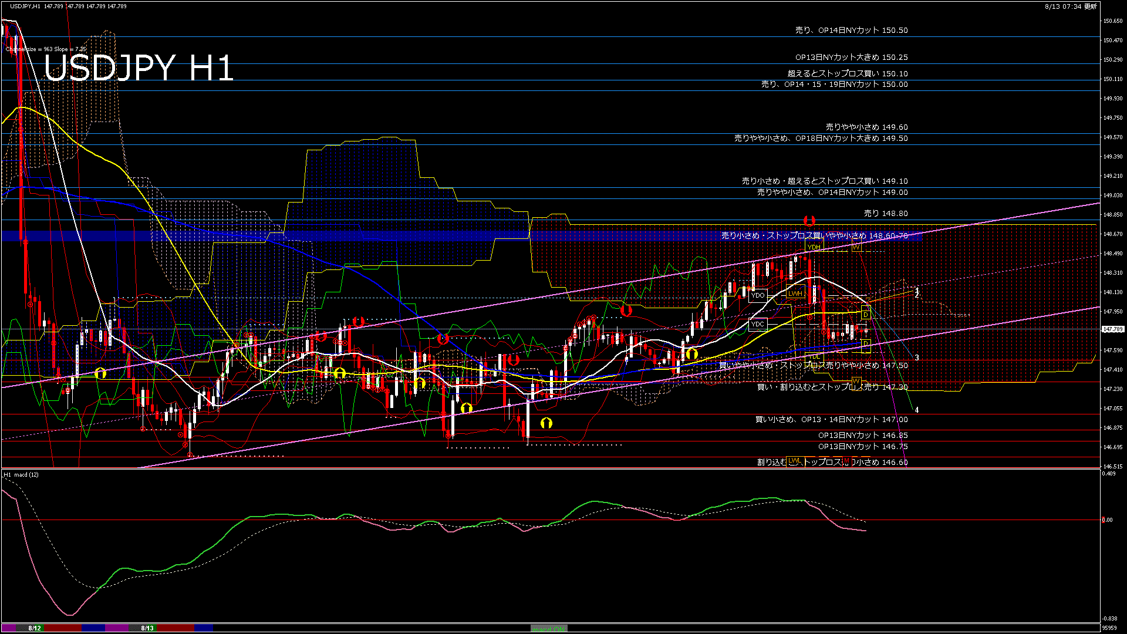Select the 売りやや小さめ 149.60 label
Image resolution: width=1127 pixels, height=634 pixels.
pyautogui.click(x=866, y=127)
